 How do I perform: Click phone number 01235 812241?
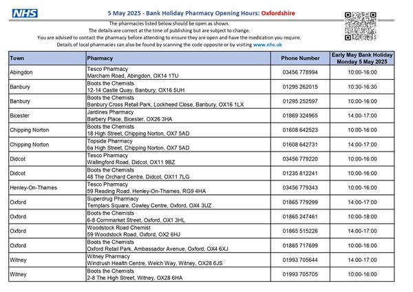coord(300,173)
